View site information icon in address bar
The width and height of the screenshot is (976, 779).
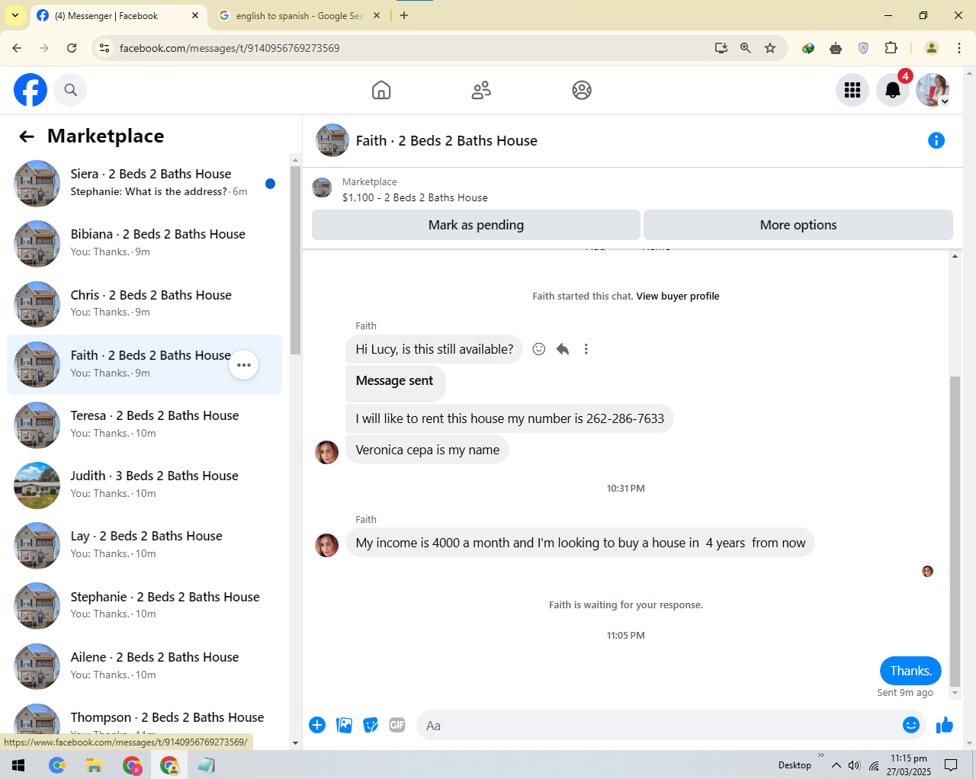[105, 48]
